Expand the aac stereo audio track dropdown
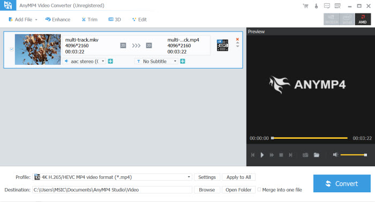Viewport: 375px width, 202px height. point(103,61)
